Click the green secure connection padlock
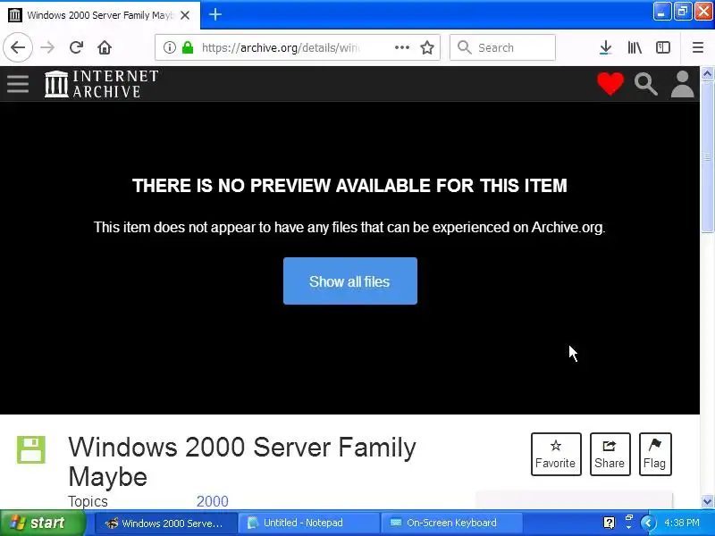Screen dimensions: 715x536 click(x=188, y=47)
